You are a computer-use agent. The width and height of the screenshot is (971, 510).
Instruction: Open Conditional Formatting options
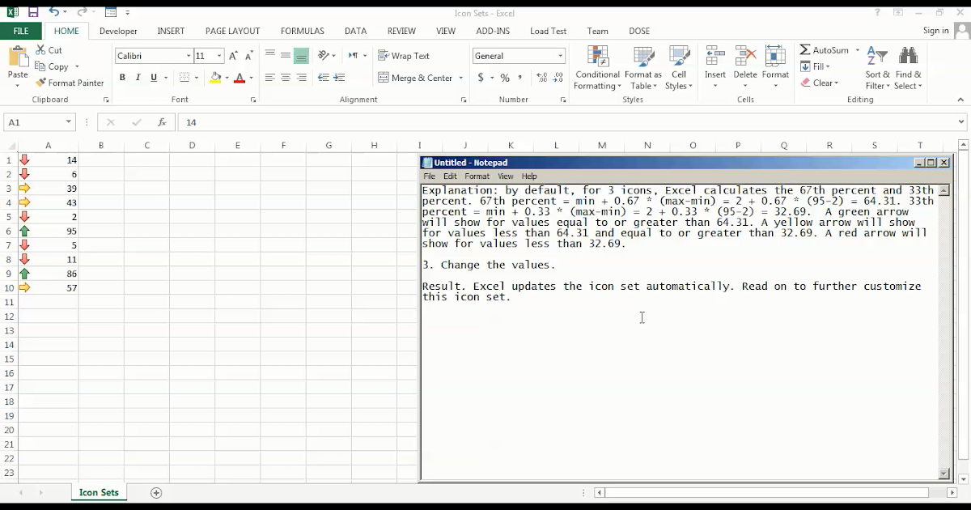(x=596, y=68)
